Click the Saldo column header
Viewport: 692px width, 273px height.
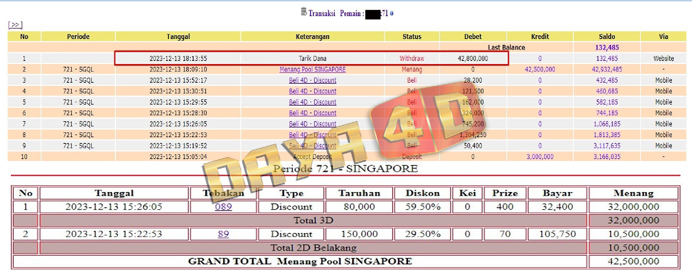click(x=607, y=37)
